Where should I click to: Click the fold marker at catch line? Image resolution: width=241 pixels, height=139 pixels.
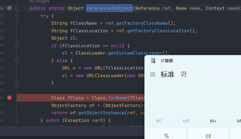(x=17, y=120)
